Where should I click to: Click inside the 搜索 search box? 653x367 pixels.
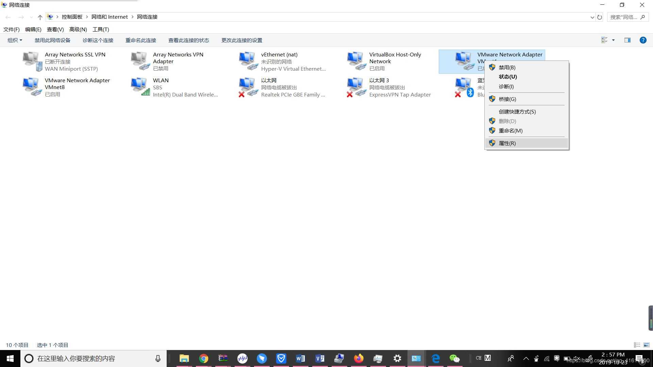[x=626, y=17]
